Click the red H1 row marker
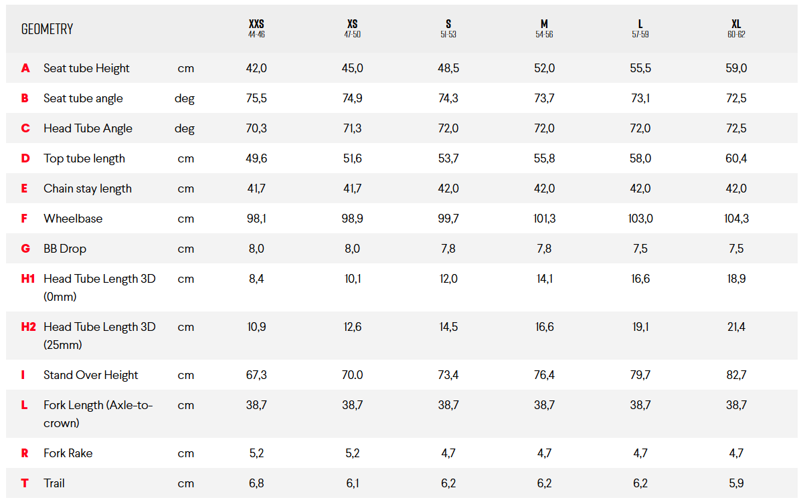 pyautogui.click(x=27, y=279)
